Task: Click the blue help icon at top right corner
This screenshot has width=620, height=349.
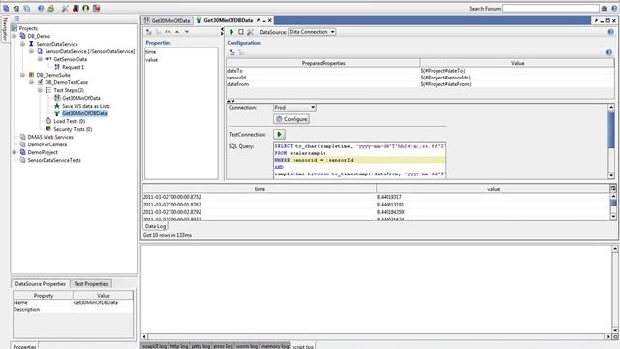Action: [x=614, y=9]
